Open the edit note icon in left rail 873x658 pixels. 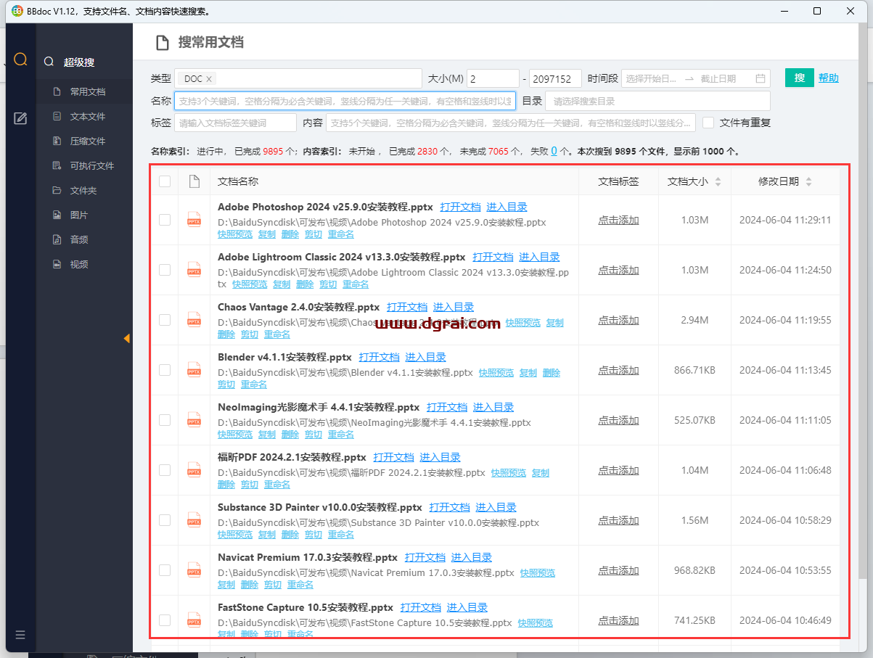(x=20, y=118)
